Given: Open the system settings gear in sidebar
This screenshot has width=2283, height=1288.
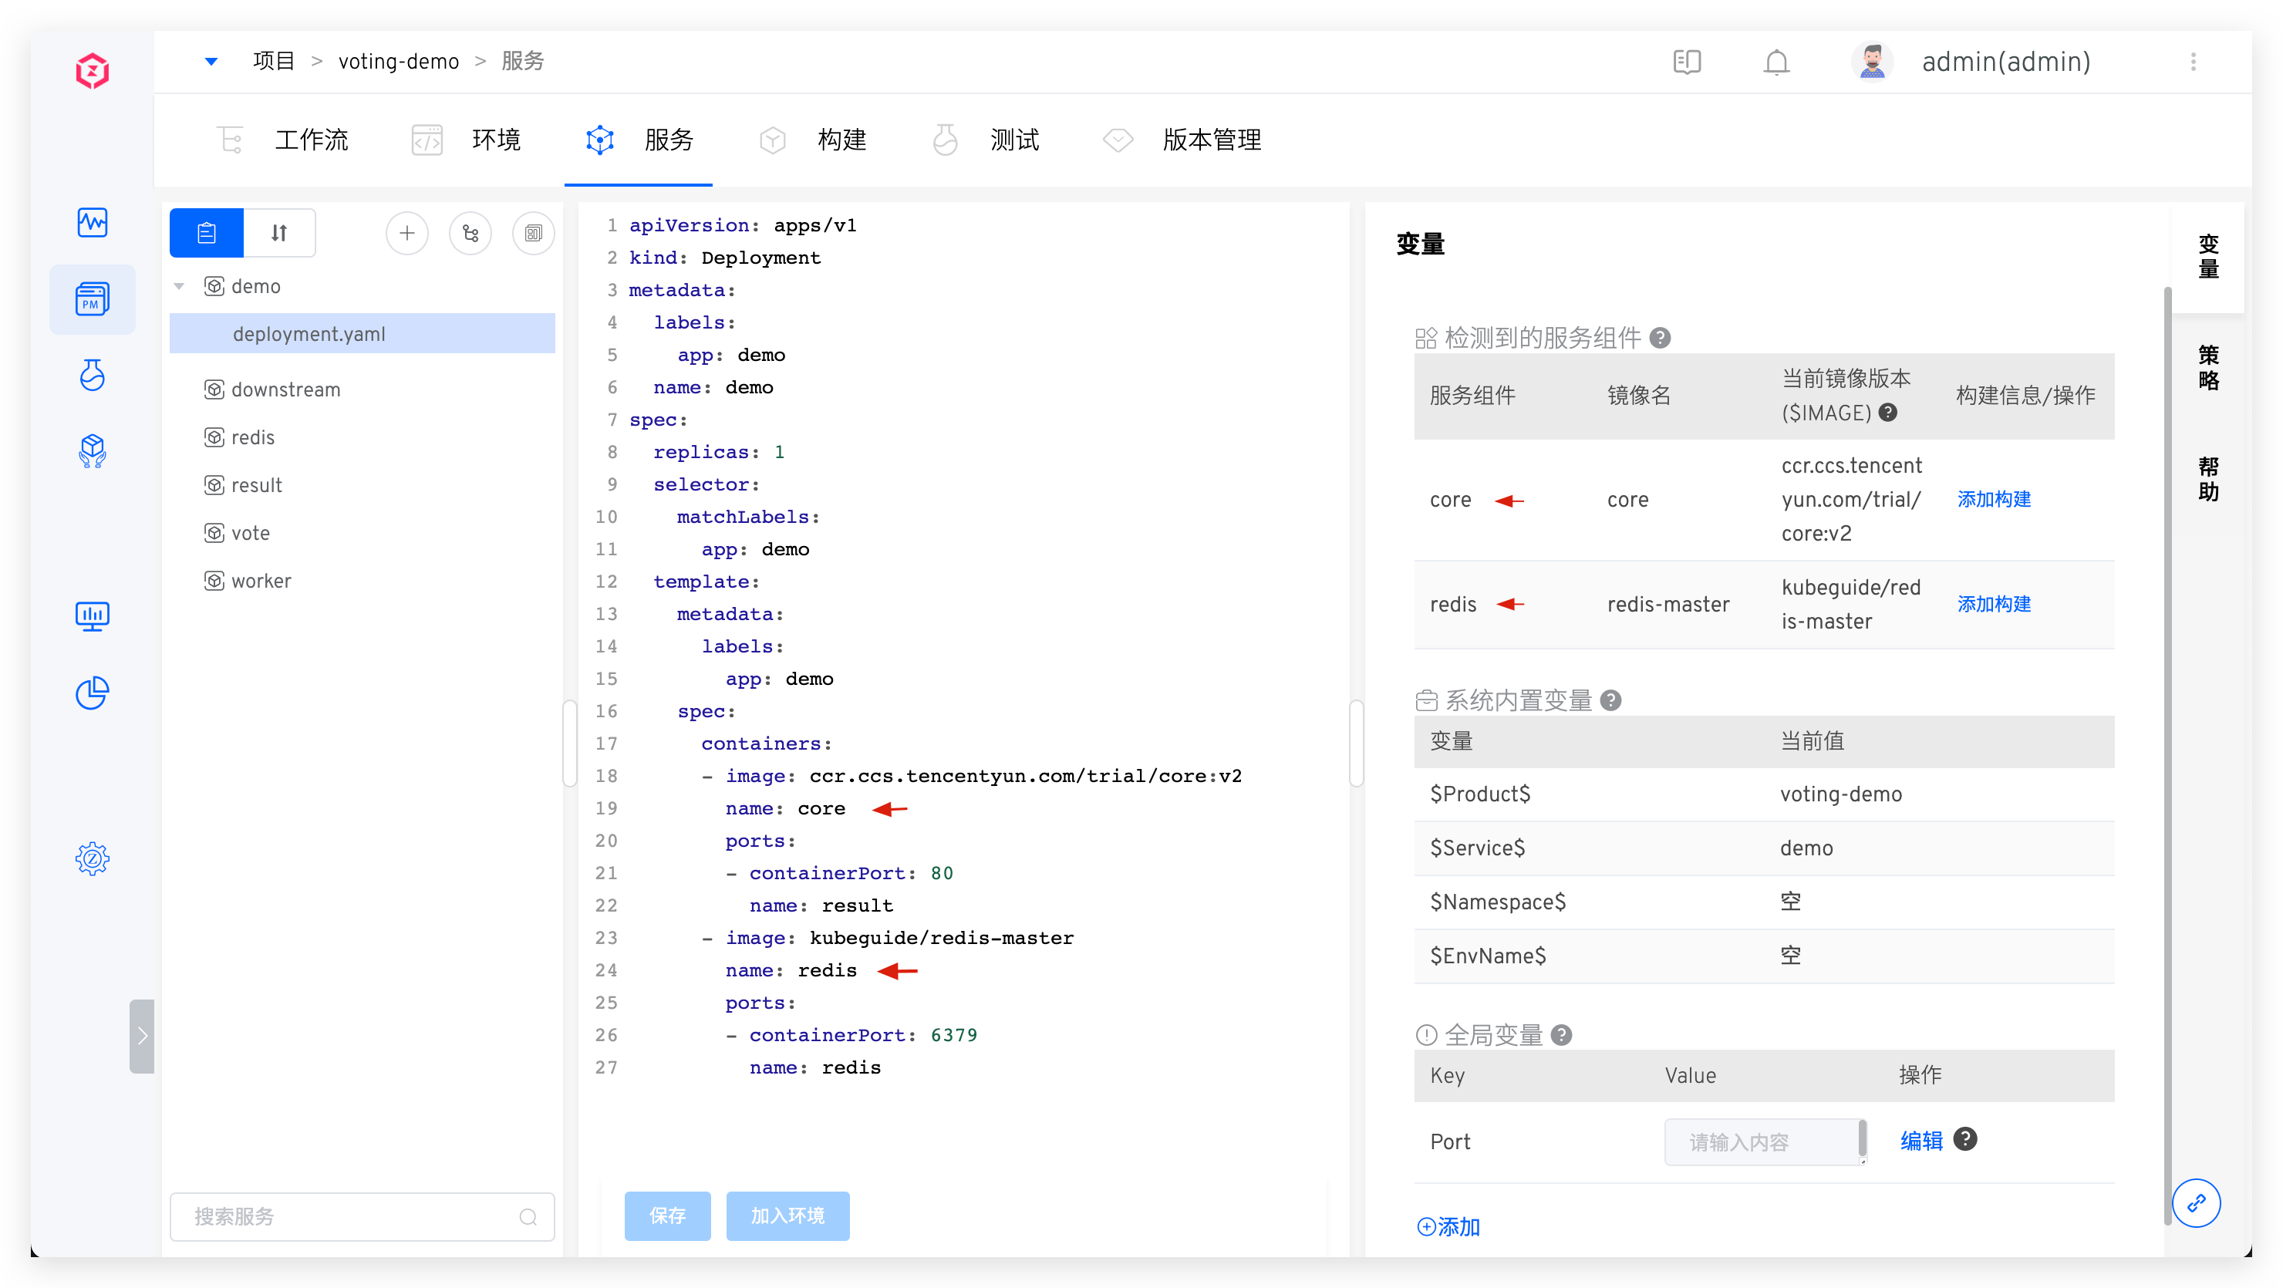Looking at the screenshot, I should point(93,858).
